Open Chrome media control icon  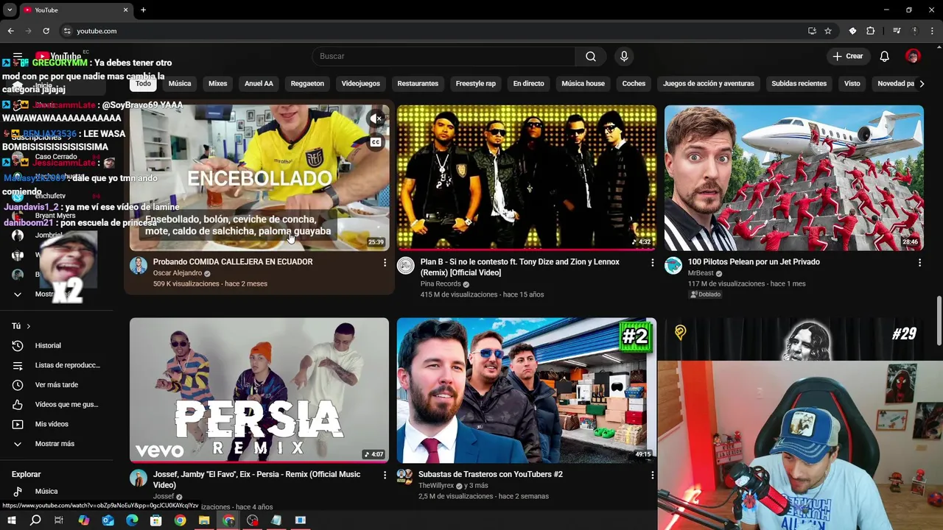897,31
